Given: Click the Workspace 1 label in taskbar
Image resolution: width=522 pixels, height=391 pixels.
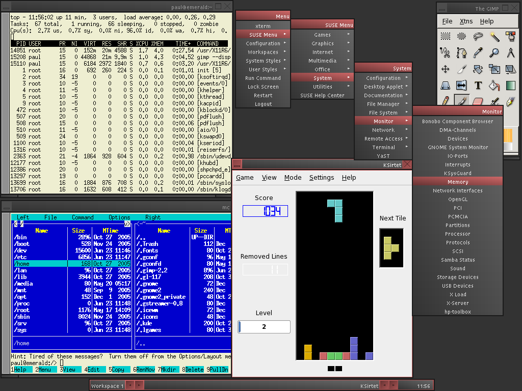Looking at the screenshot, I should tap(107, 386).
